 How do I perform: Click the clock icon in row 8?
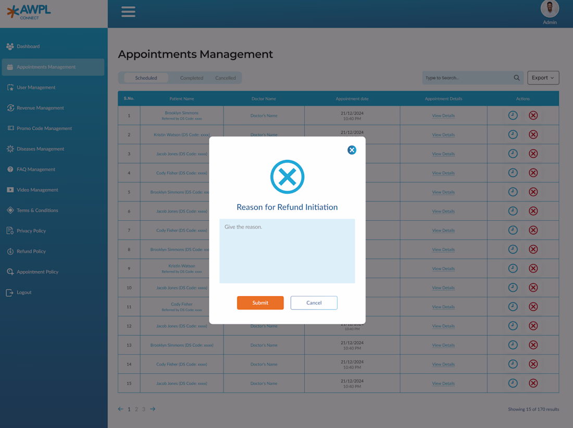pyautogui.click(x=513, y=249)
